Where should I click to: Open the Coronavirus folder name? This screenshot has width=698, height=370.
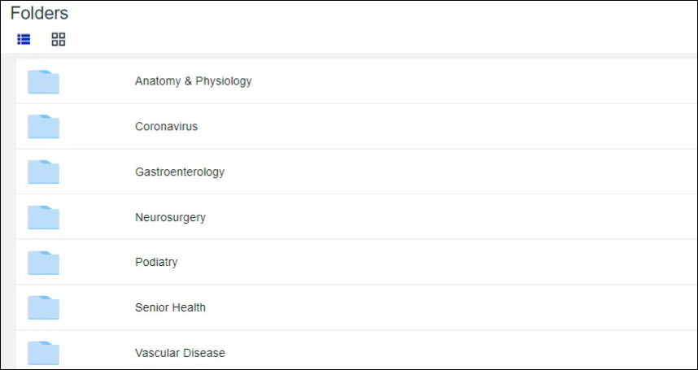point(166,127)
